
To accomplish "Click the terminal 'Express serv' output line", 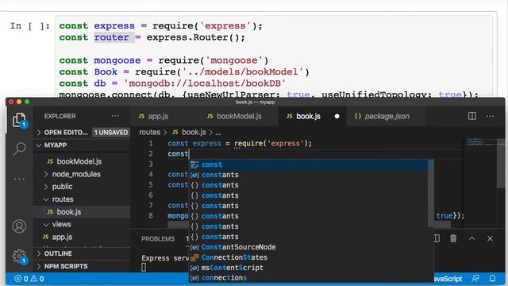I will [x=165, y=258].
